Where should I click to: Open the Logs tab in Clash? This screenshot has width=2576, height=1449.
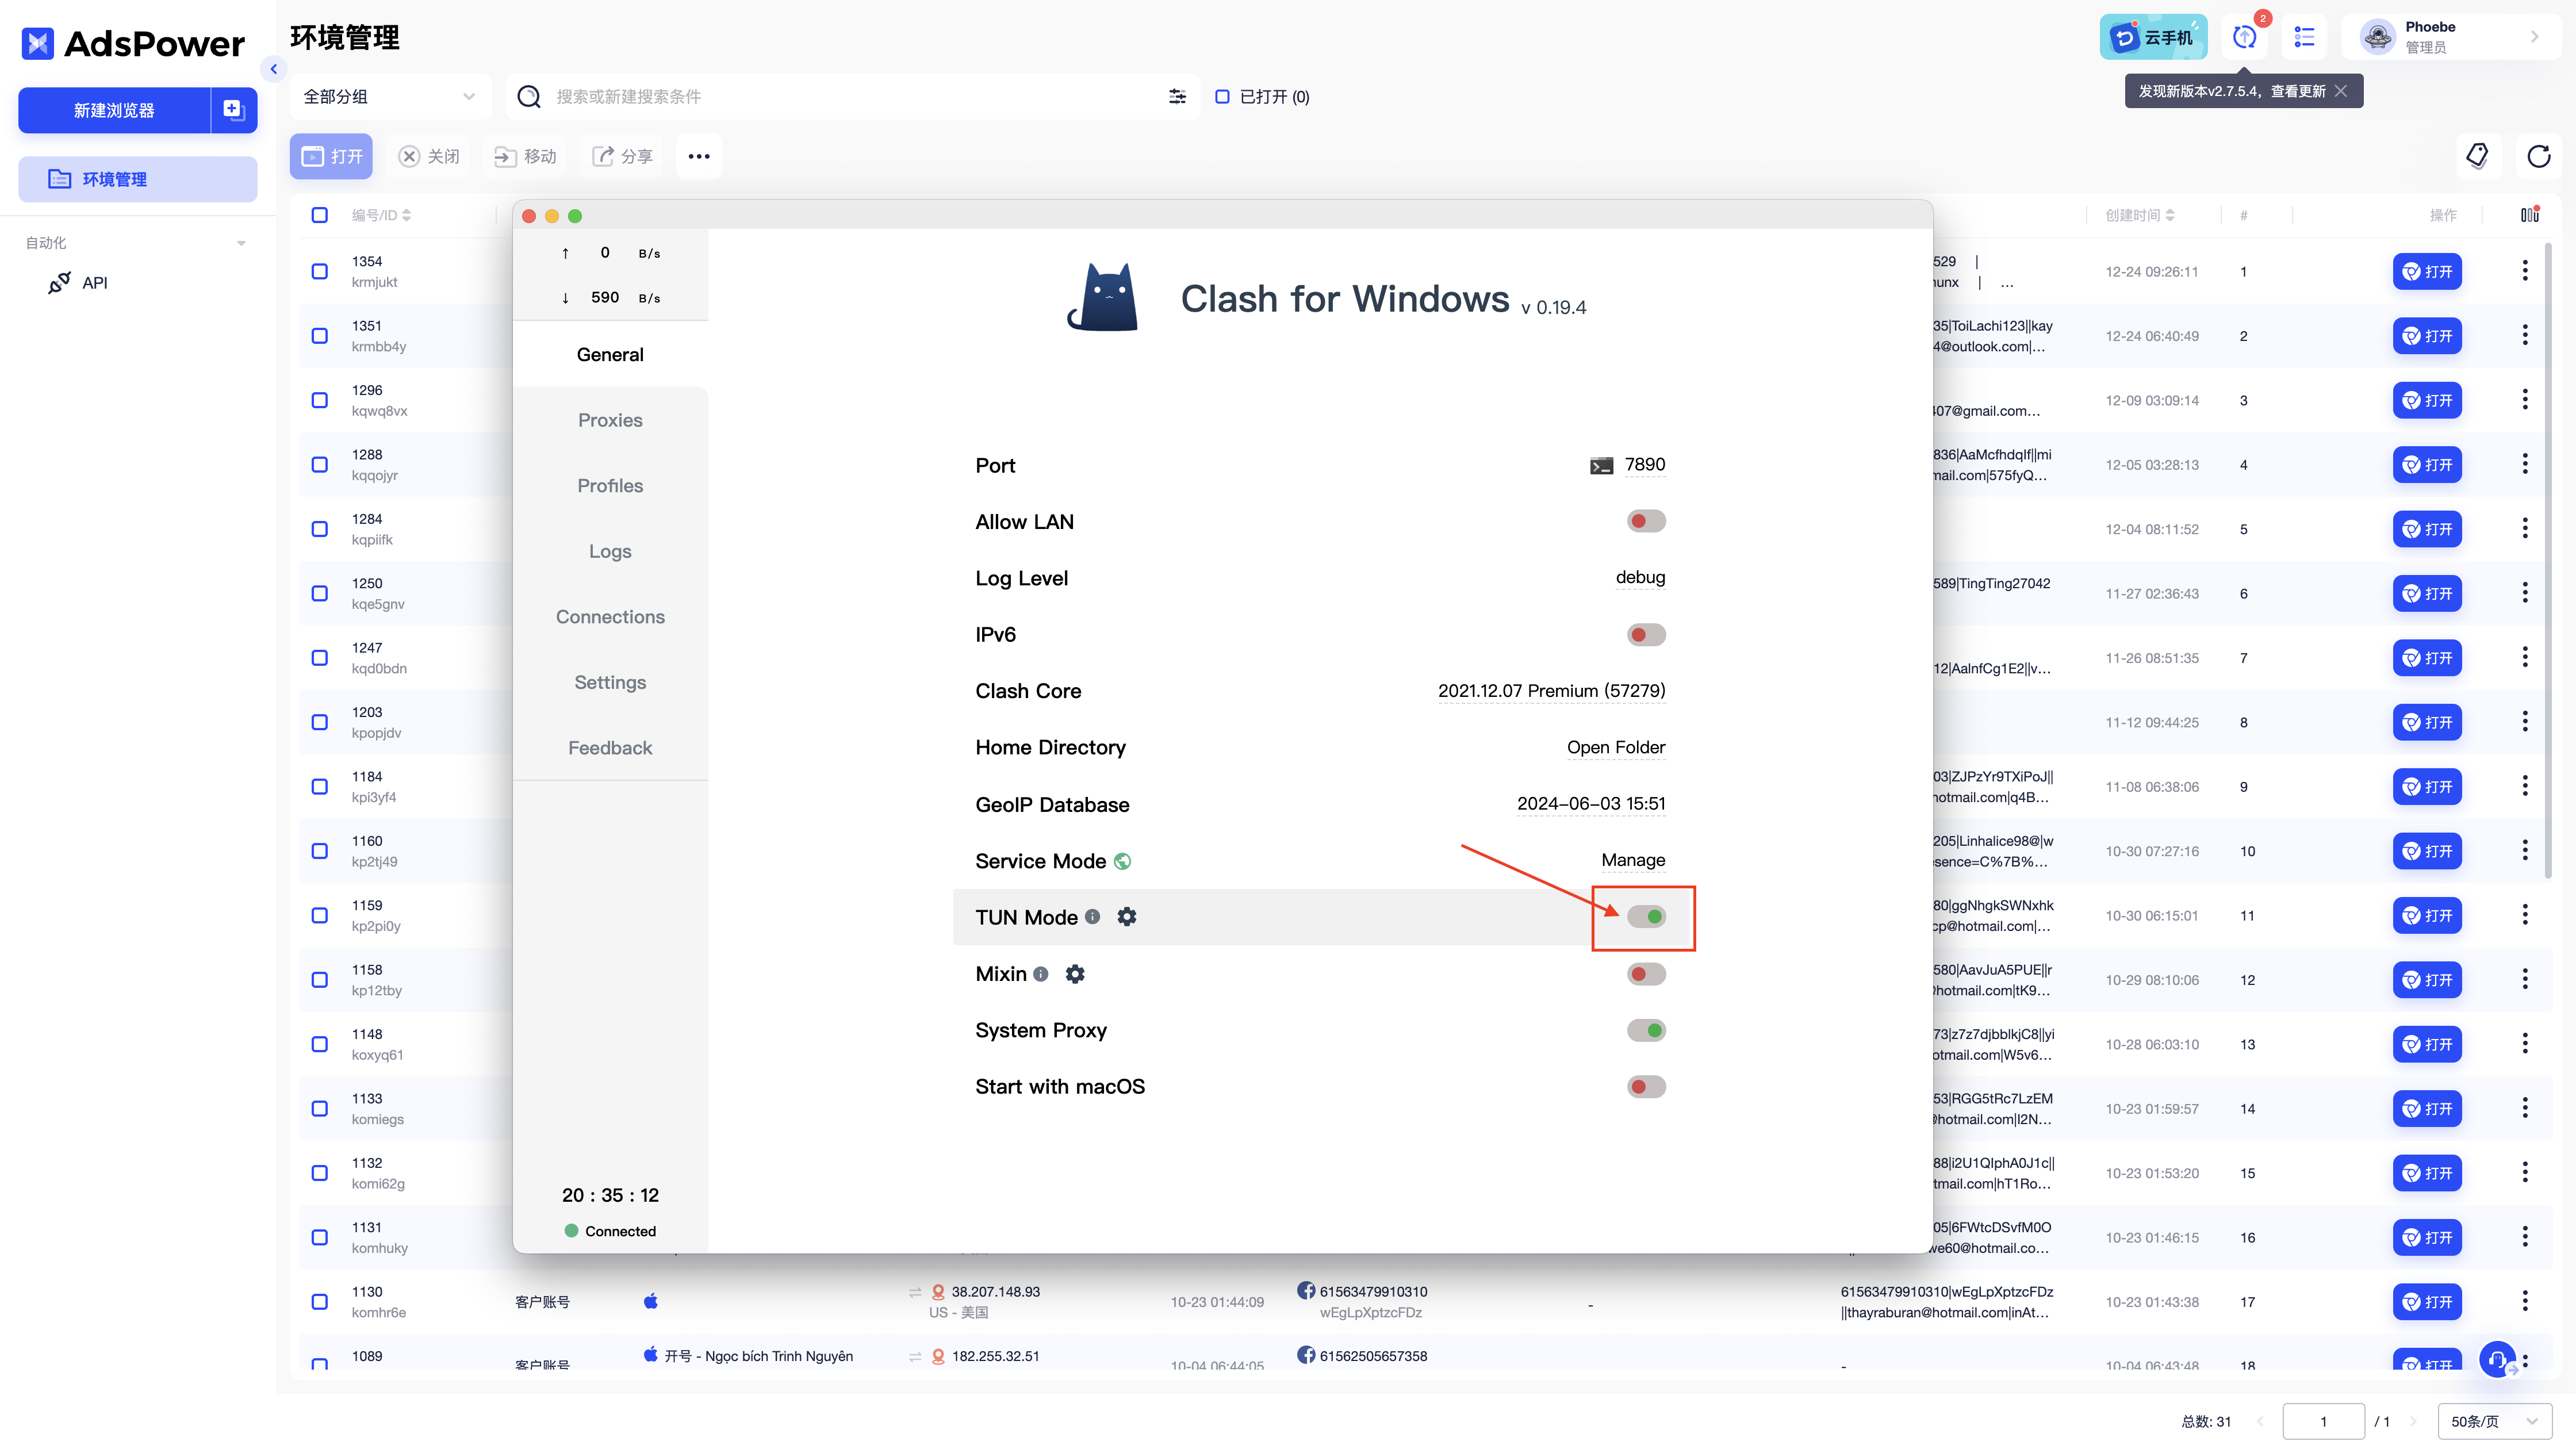click(610, 551)
